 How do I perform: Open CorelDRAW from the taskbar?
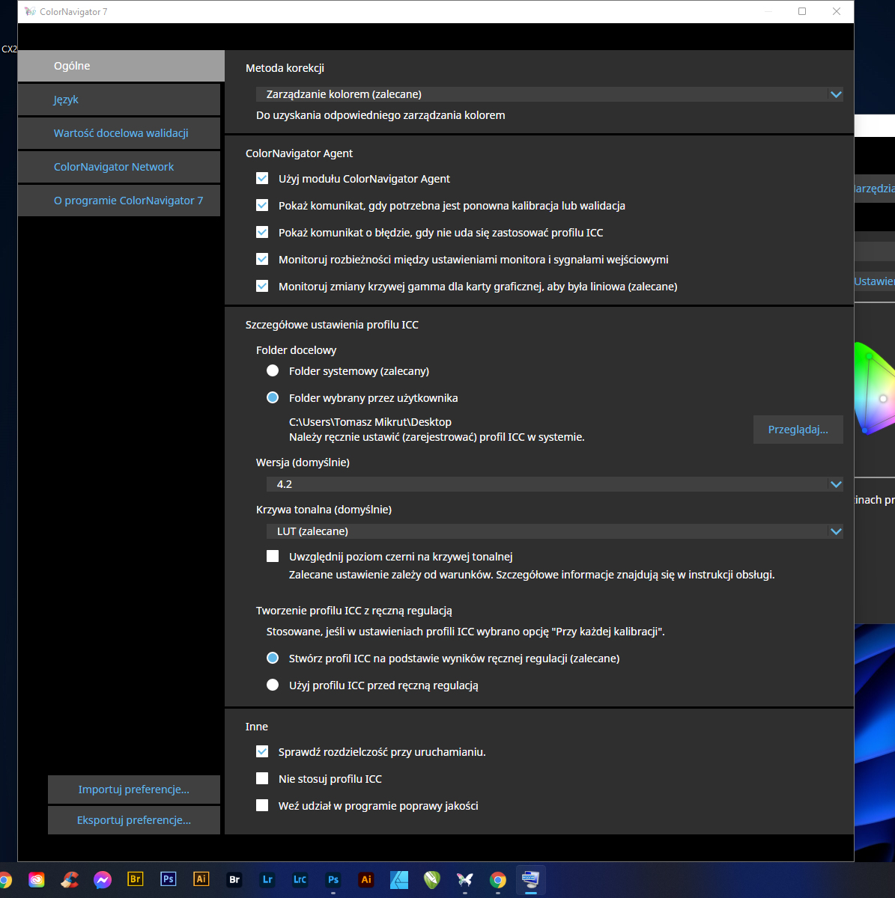click(432, 880)
